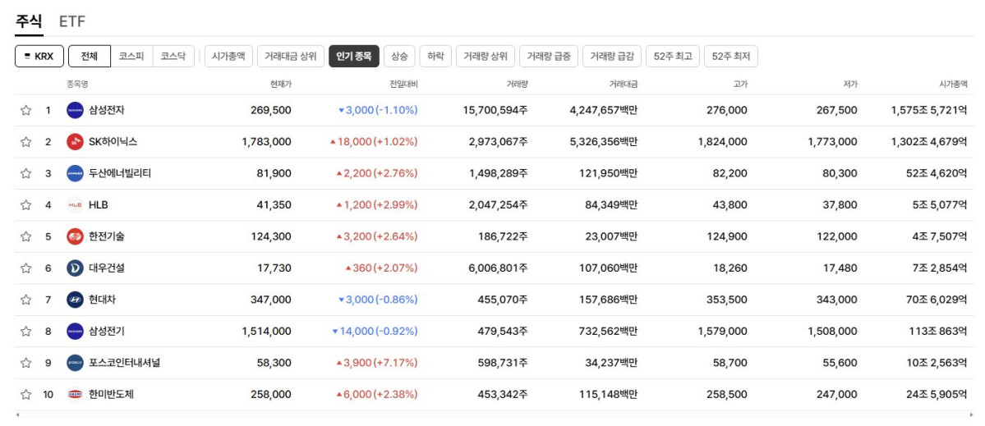
Task: Show 거래량 상위 ranking
Action: click(486, 56)
